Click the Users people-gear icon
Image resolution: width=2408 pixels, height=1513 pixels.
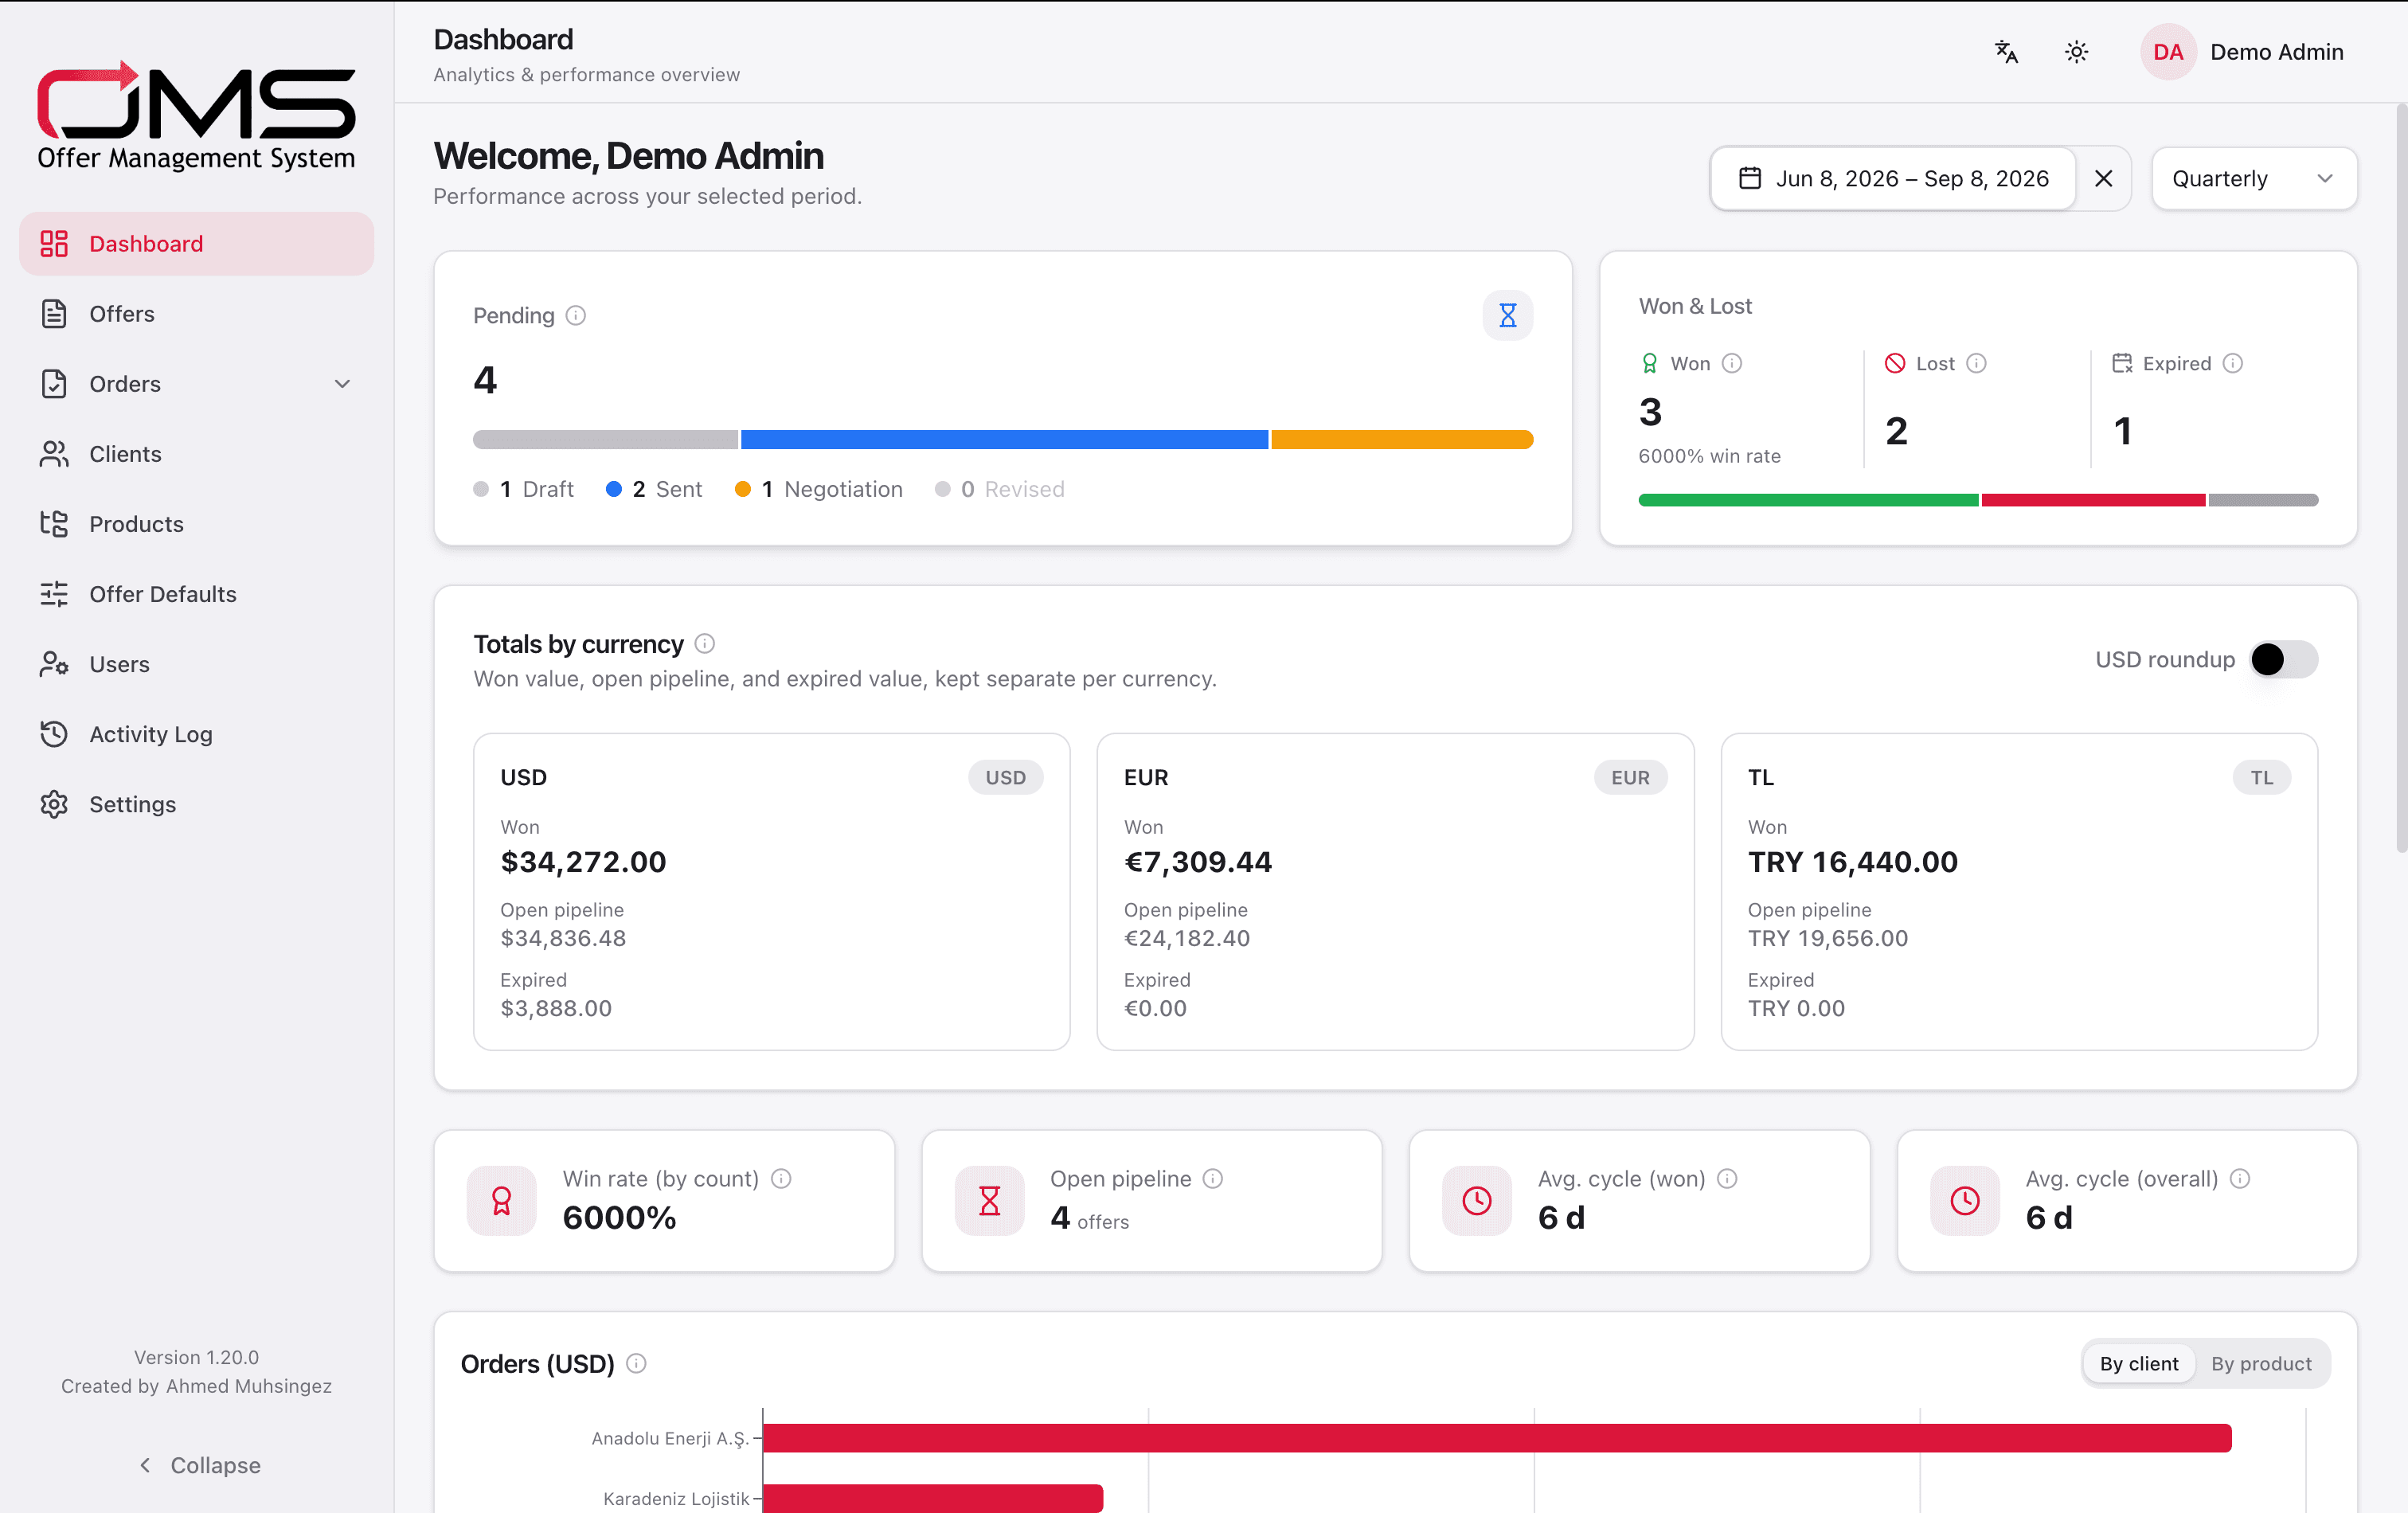point(54,664)
